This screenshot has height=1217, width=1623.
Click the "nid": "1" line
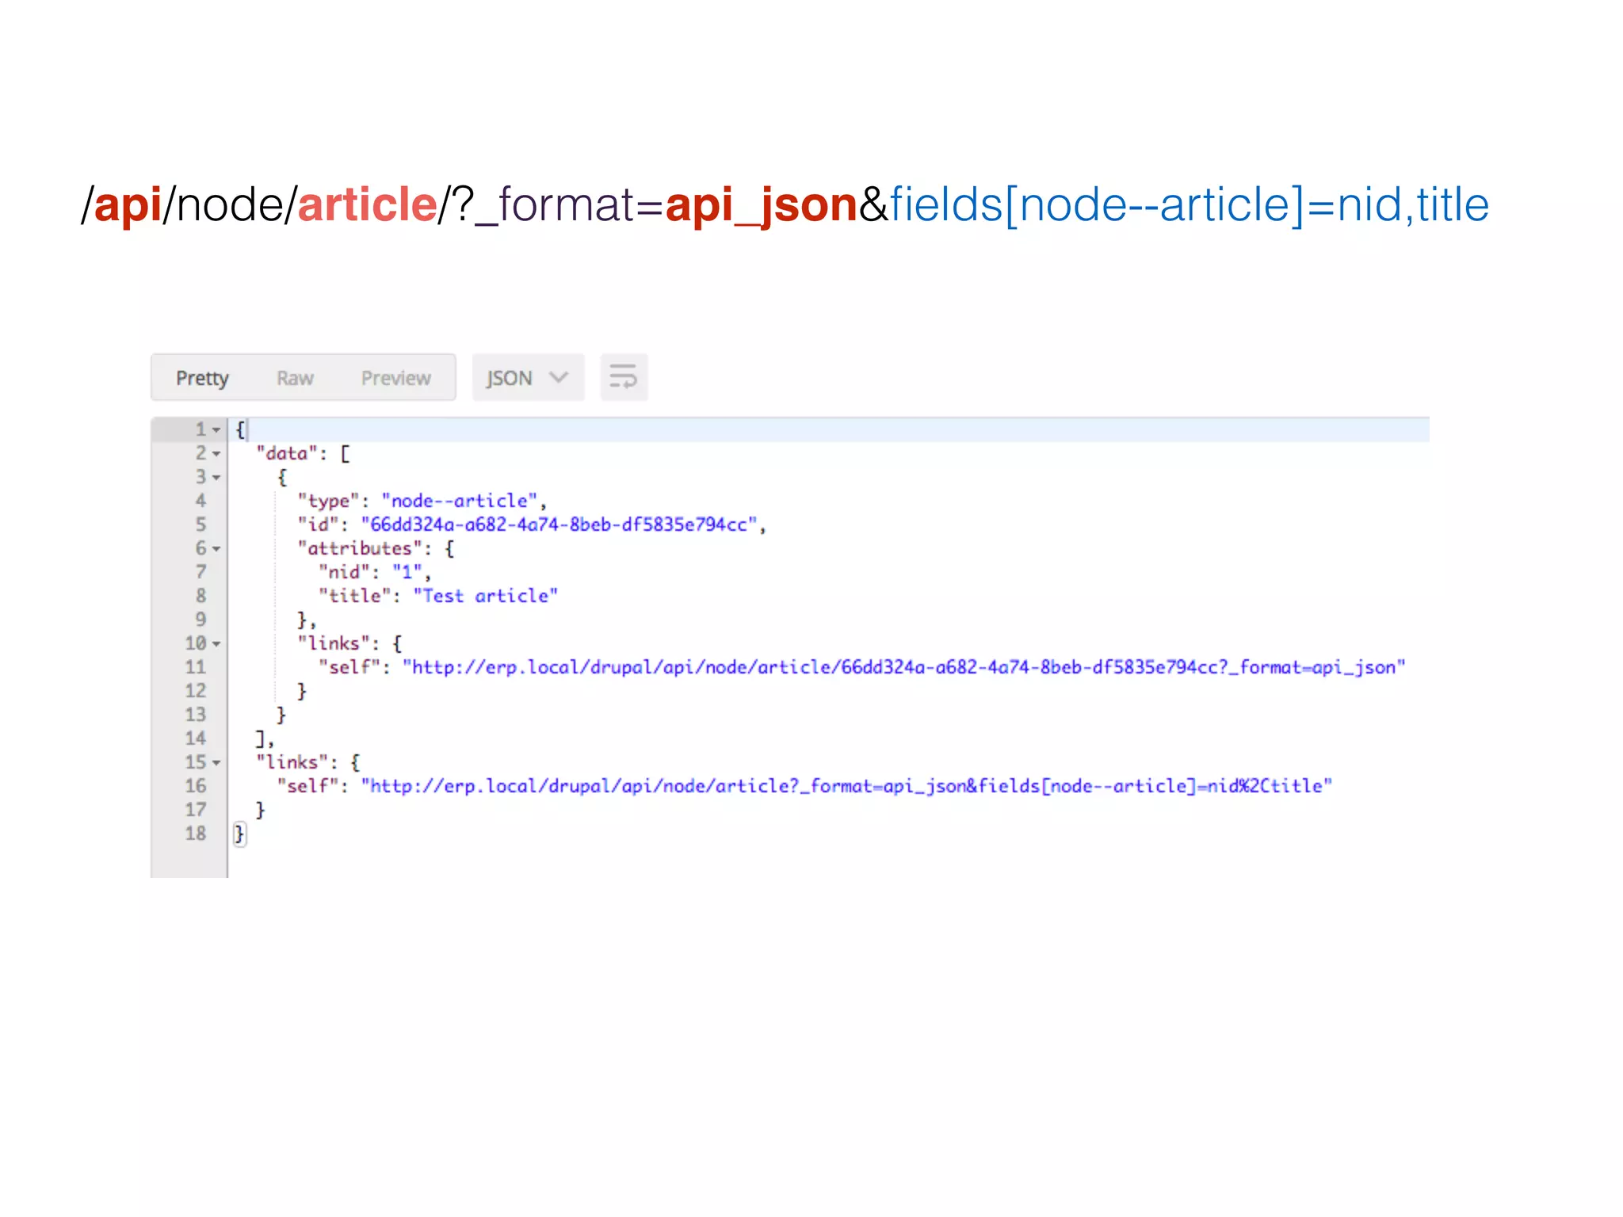[x=374, y=572]
